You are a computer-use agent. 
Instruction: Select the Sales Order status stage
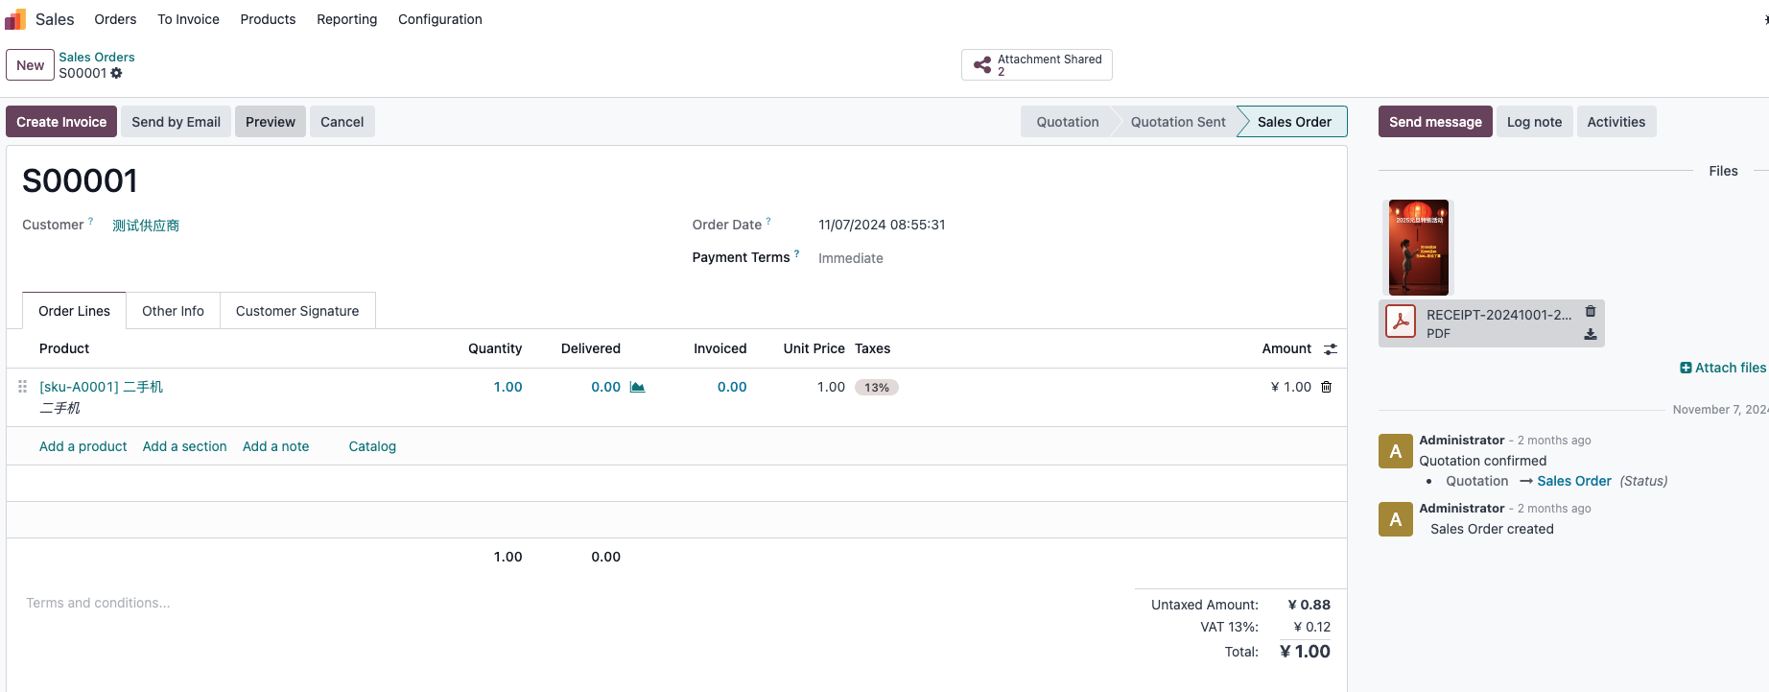click(x=1294, y=122)
